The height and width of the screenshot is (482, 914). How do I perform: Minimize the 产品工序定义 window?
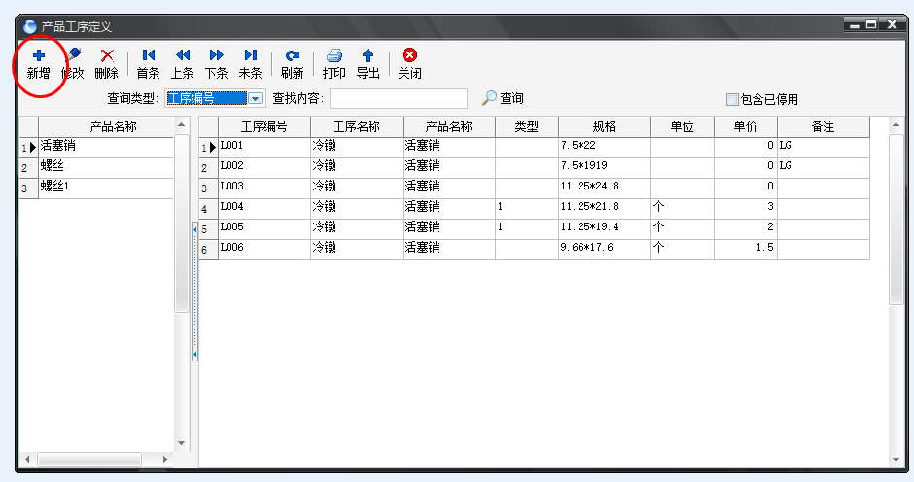click(854, 24)
